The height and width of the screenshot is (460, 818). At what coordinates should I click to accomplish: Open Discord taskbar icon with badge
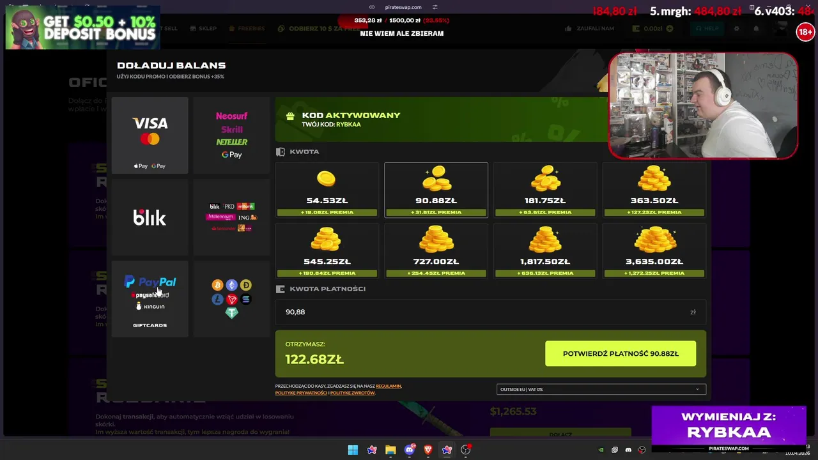(410, 450)
